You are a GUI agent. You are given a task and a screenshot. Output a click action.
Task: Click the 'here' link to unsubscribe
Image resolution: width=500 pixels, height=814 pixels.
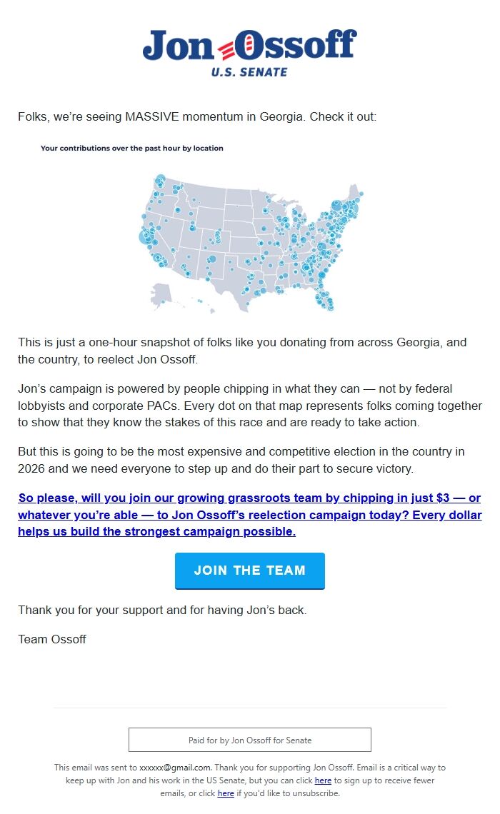[226, 793]
